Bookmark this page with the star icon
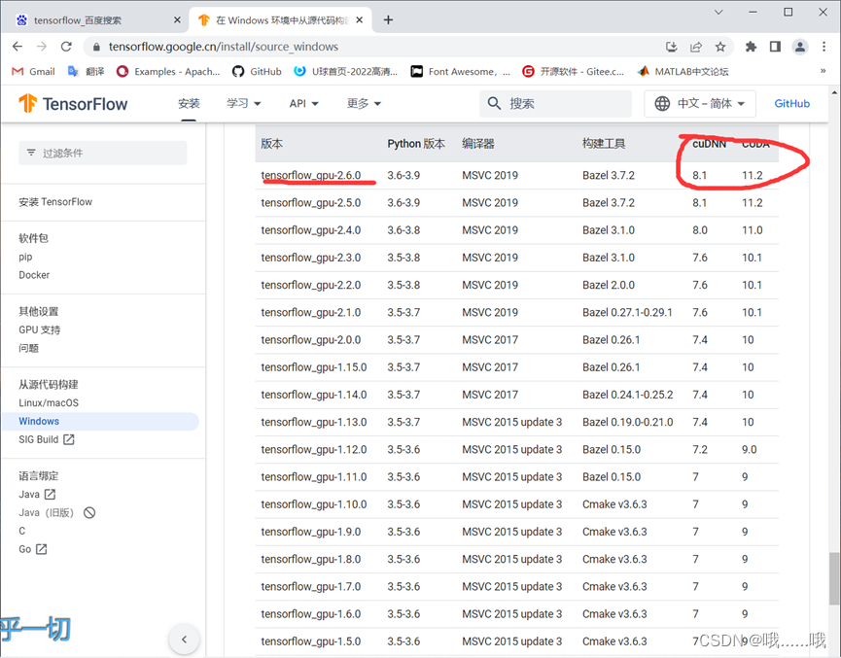Image resolution: width=841 pixels, height=658 pixels. [720, 47]
